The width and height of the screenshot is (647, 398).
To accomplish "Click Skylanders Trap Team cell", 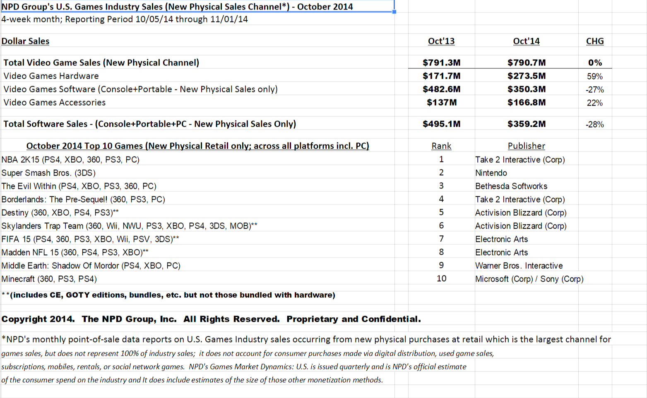I will point(129,226).
